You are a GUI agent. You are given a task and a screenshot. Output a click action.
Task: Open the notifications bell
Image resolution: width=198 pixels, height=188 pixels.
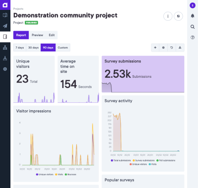point(193,16)
